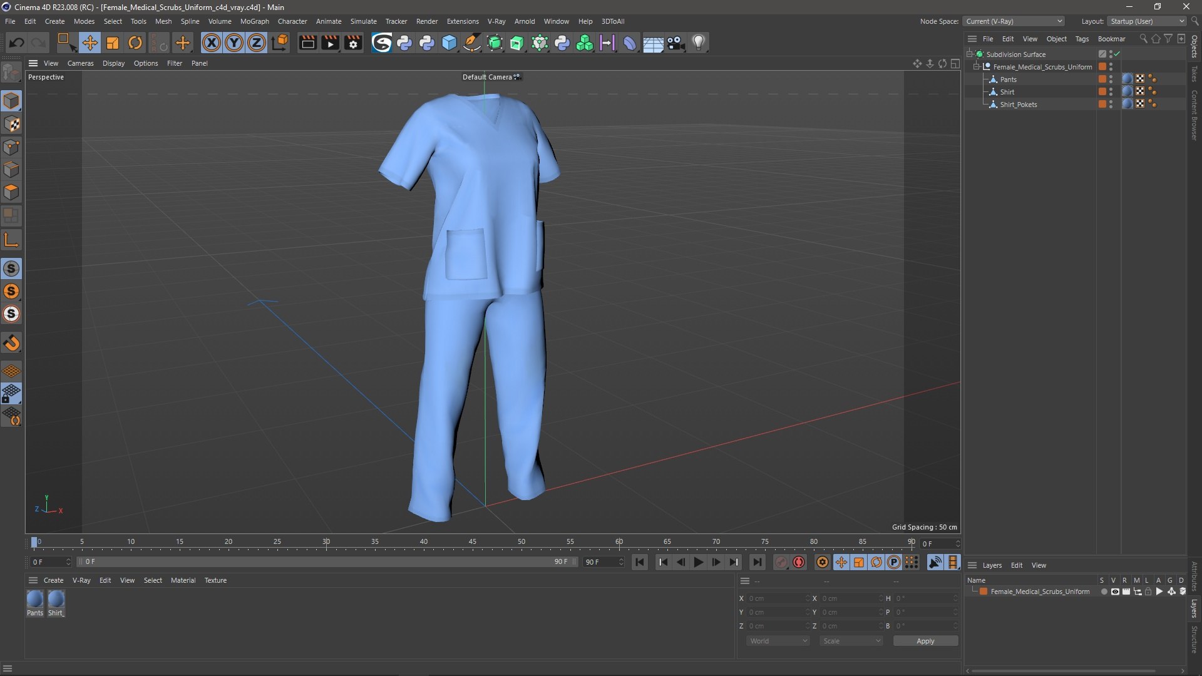Toggle Z axis lock
The width and height of the screenshot is (1202, 676).
257,43
